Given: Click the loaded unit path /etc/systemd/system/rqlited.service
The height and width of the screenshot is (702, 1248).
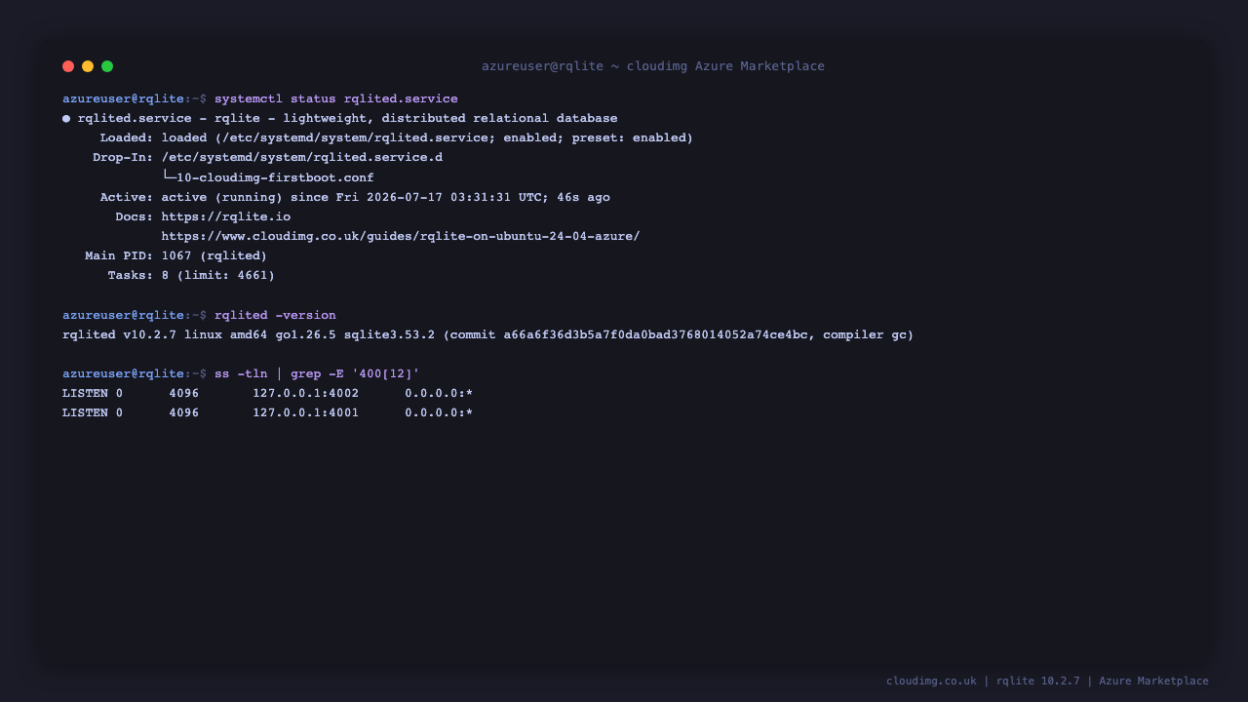Looking at the screenshot, I should pos(355,138).
